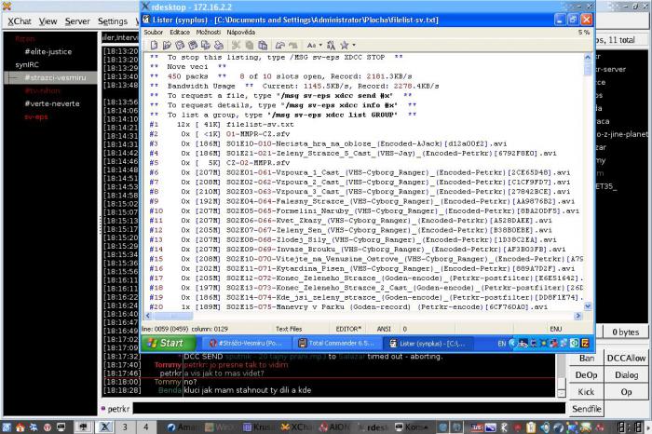This screenshot has width=652, height=434.
Task: Click the orange FZ icon in remote system tray
Action: click(585, 344)
